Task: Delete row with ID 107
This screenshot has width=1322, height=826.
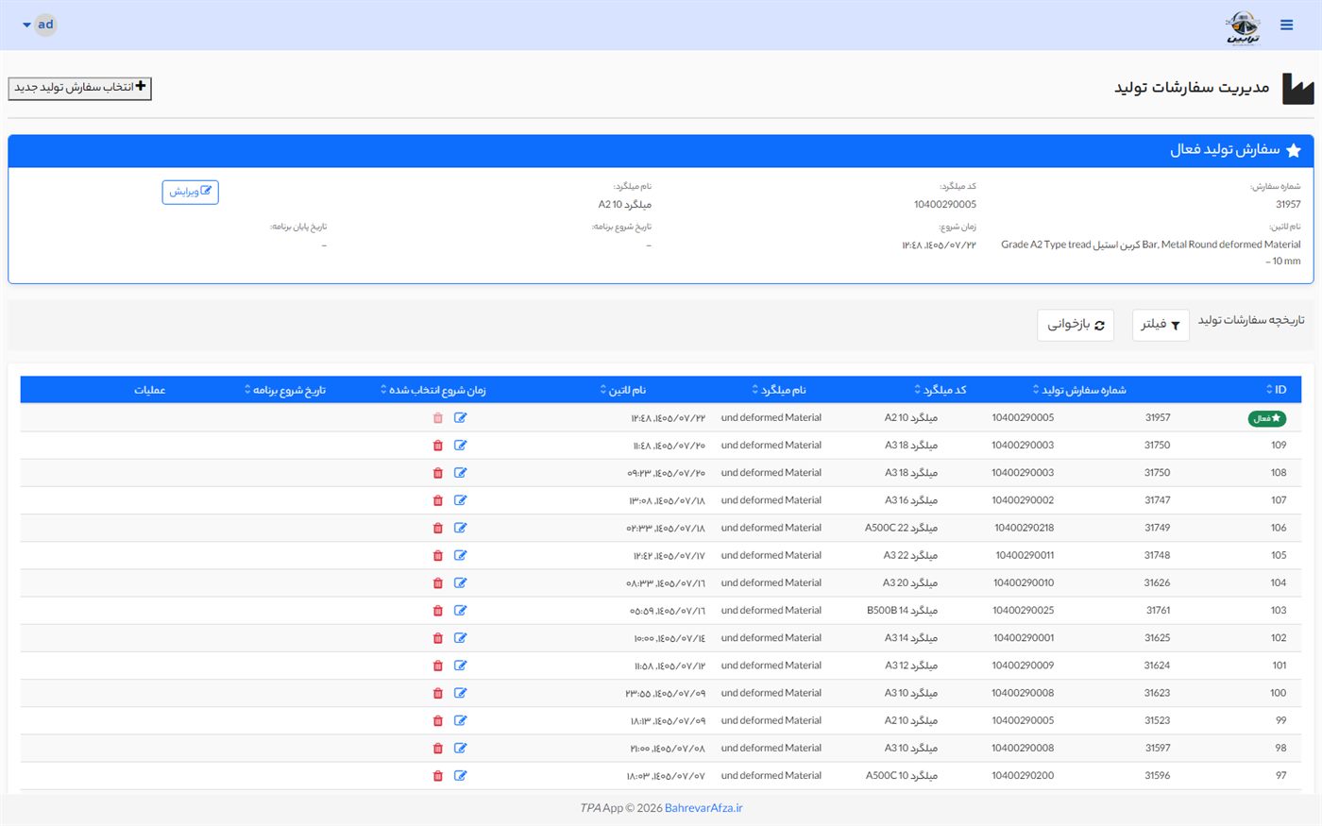Action: pos(438,500)
